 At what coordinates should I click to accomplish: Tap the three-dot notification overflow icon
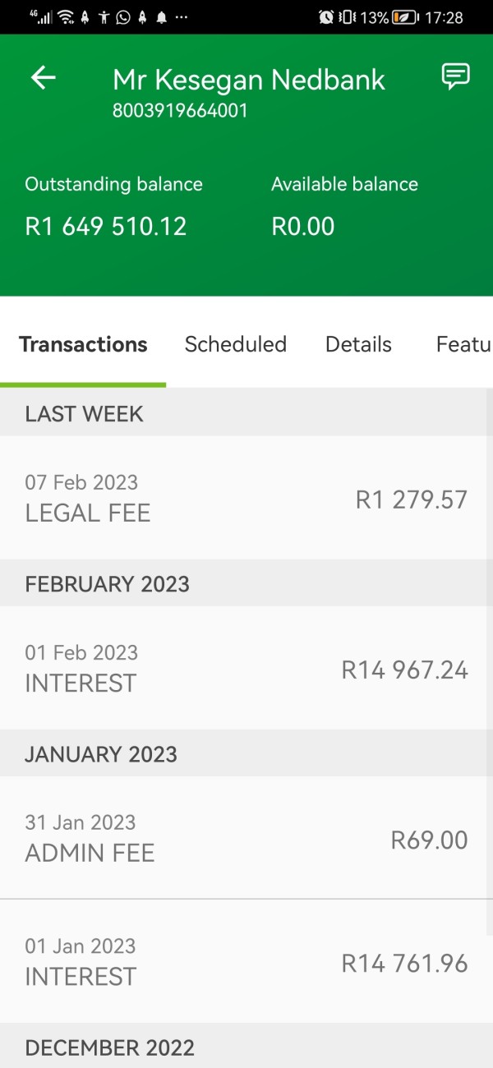tap(182, 17)
